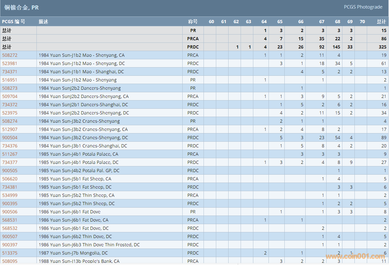This screenshot has width=389, height=265.
Task: Select coin number 516951
Action: (x=10, y=80)
